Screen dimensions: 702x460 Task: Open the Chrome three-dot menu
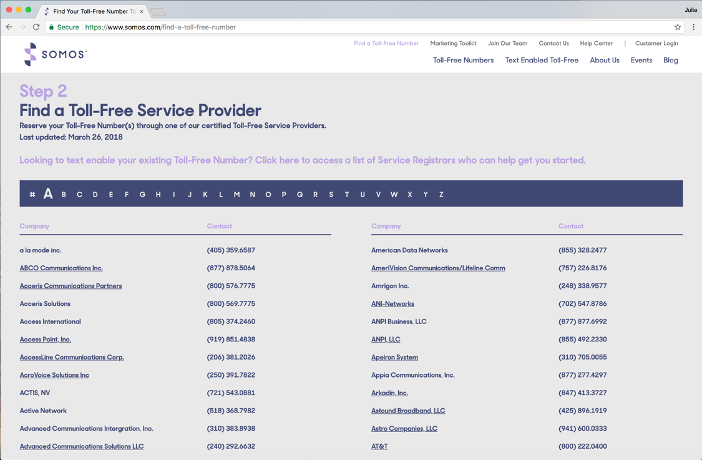pos(693,27)
